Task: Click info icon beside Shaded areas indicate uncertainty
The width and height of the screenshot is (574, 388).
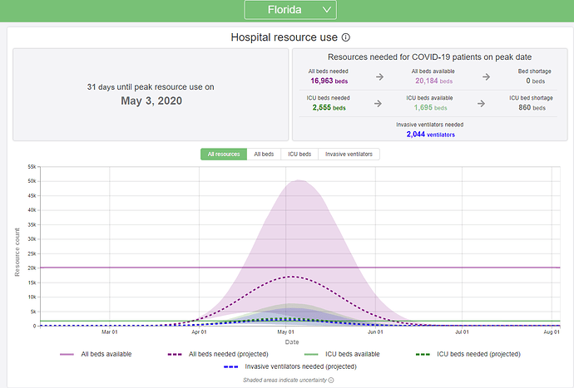Action: [x=331, y=380]
